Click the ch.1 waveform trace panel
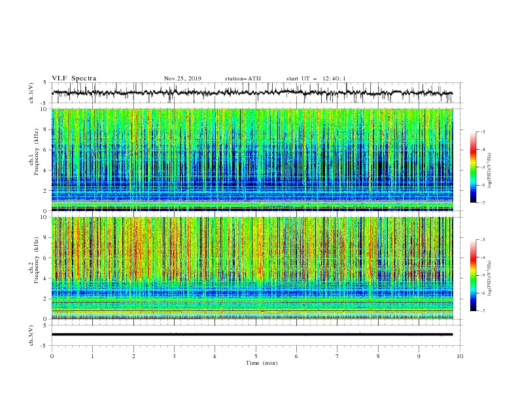Viewport: 518px width, 400px height. pos(257,93)
